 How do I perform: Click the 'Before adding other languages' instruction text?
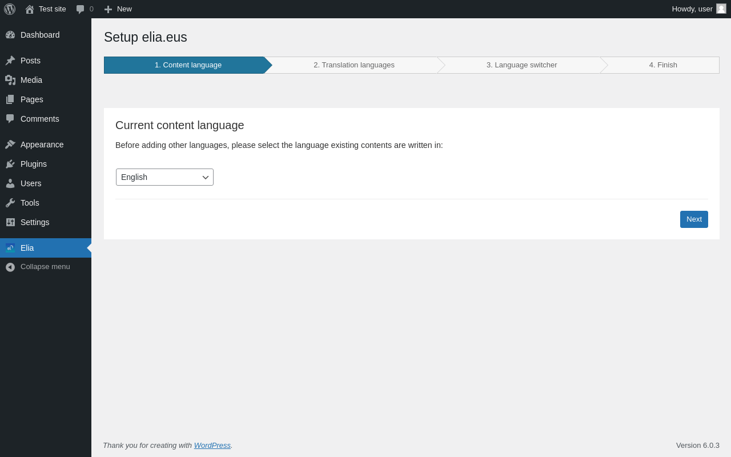click(x=279, y=145)
